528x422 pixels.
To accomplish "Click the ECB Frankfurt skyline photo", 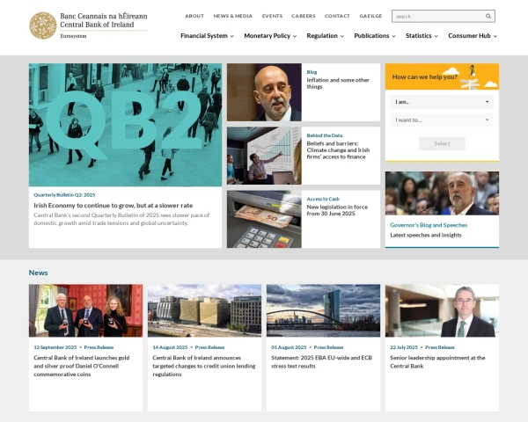I will click(323, 310).
